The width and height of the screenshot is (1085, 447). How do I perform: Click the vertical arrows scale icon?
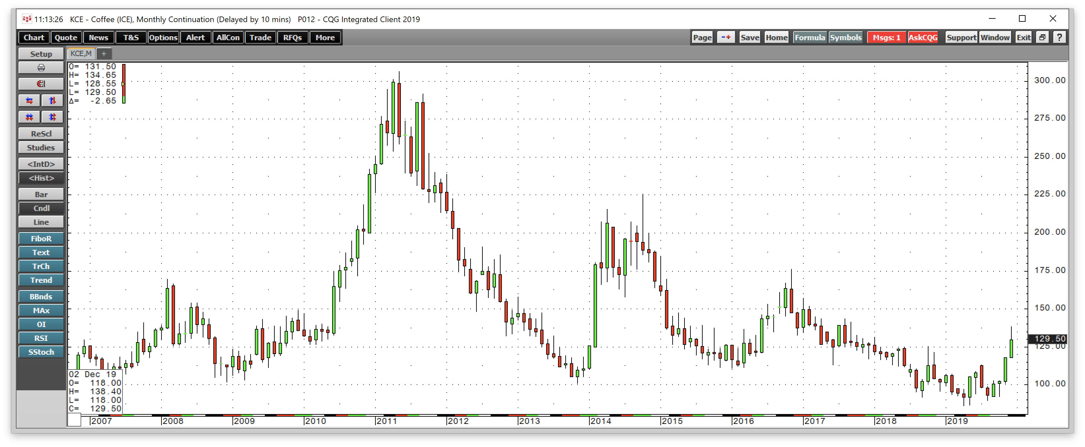pyautogui.click(x=52, y=101)
